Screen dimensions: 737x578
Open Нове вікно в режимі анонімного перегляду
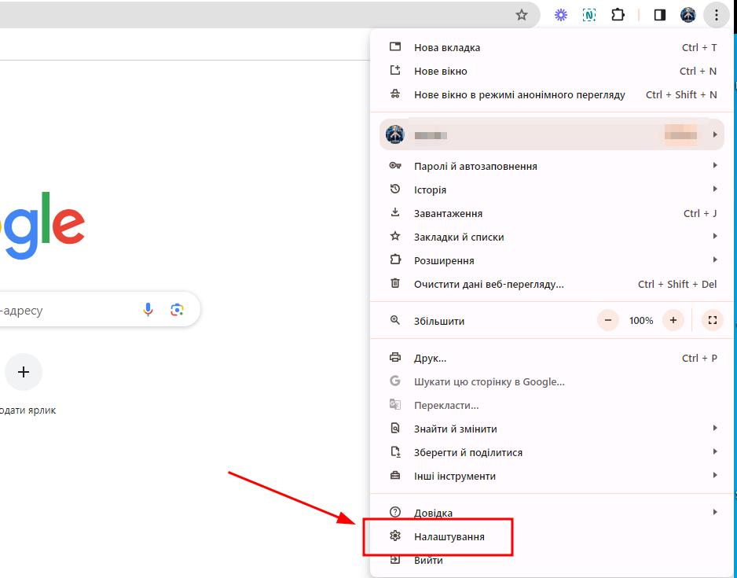[x=553, y=94]
